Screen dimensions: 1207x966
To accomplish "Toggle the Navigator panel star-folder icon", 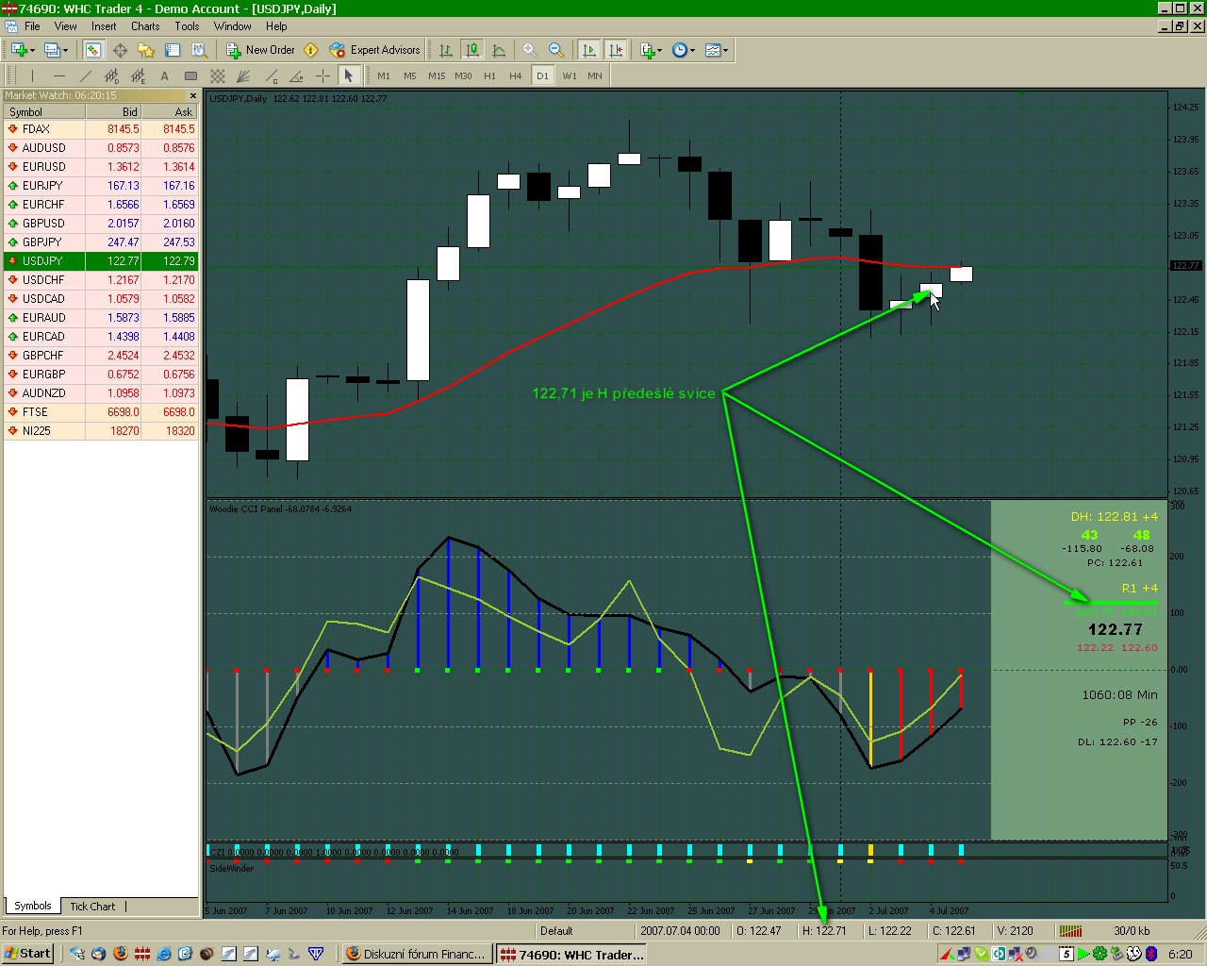I will click(x=146, y=50).
